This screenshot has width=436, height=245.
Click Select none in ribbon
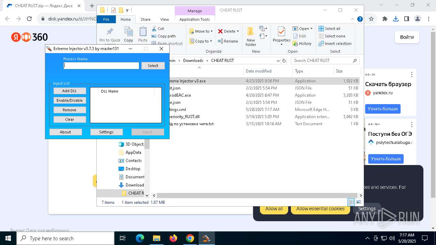[332, 36]
